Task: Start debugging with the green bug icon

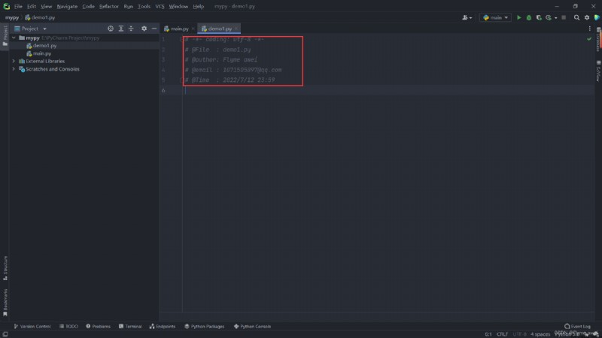Action: point(529,17)
